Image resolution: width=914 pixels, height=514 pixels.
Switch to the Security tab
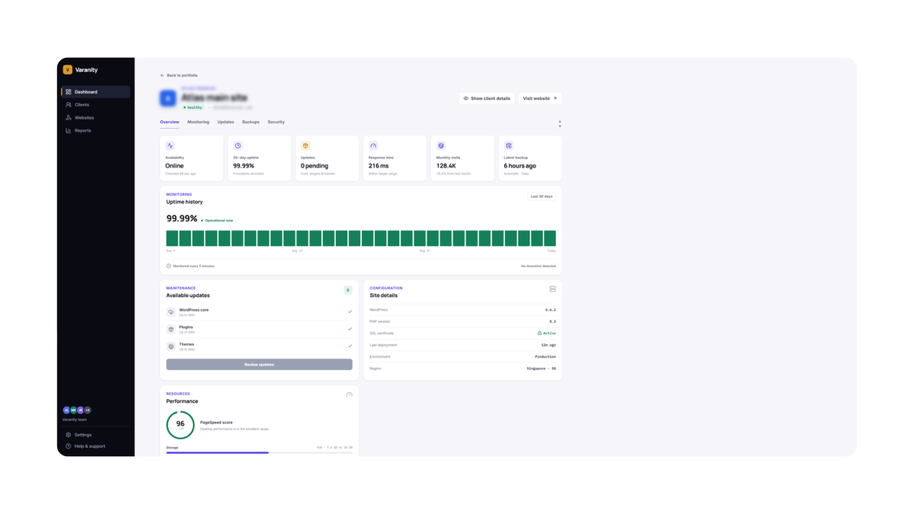(x=276, y=122)
